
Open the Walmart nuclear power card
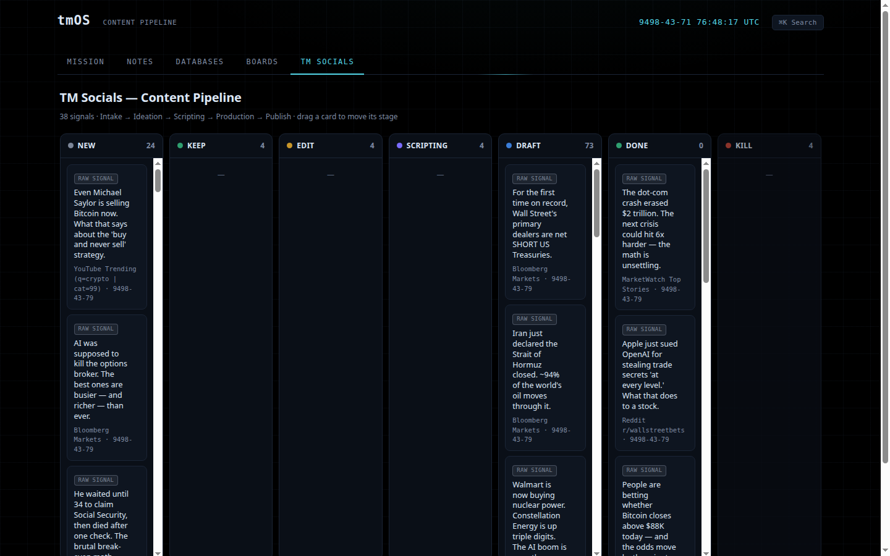(545, 506)
